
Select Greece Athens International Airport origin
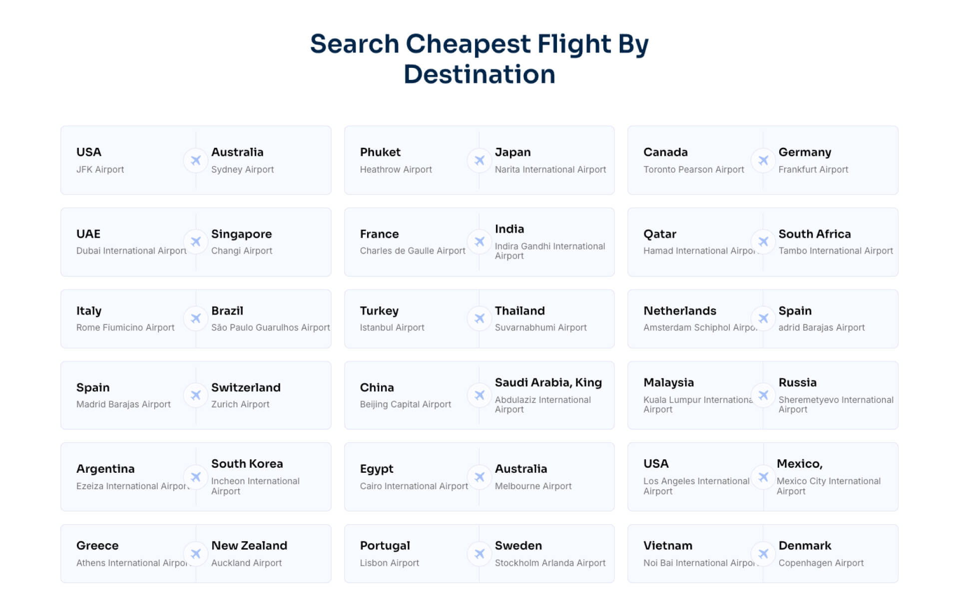click(x=132, y=554)
